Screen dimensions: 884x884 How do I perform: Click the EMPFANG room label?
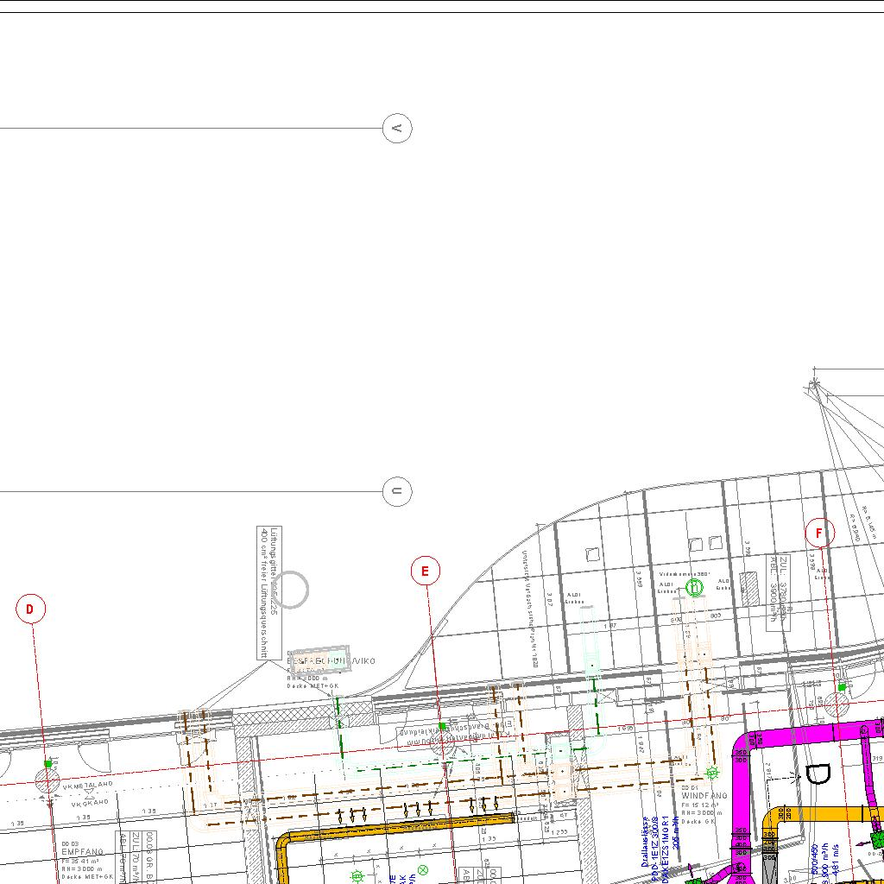(83, 851)
